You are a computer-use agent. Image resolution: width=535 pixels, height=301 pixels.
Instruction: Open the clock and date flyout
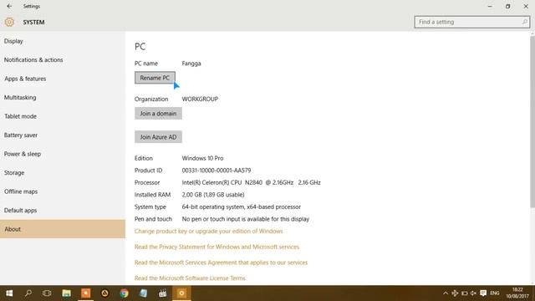coord(517,293)
